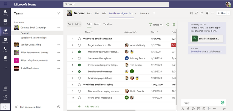Viewport: 233px width, 111px height.
Task: Click the Teams filter funnel icon
Action: click(59, 13)
